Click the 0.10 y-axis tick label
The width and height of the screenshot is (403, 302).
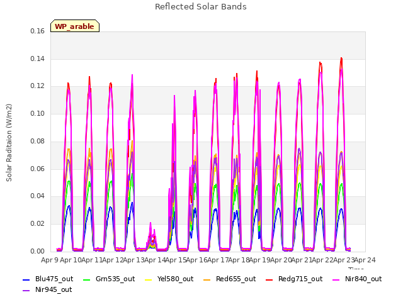click(x=37, y=113)
